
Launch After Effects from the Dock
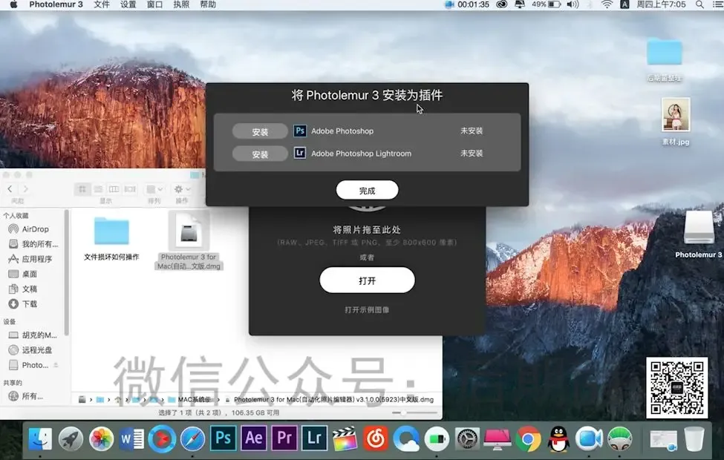click(253, 438)
